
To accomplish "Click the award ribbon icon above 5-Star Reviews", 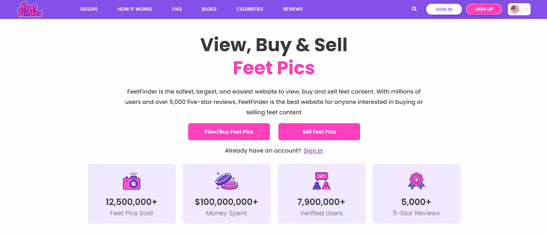I will coord(416,182).
